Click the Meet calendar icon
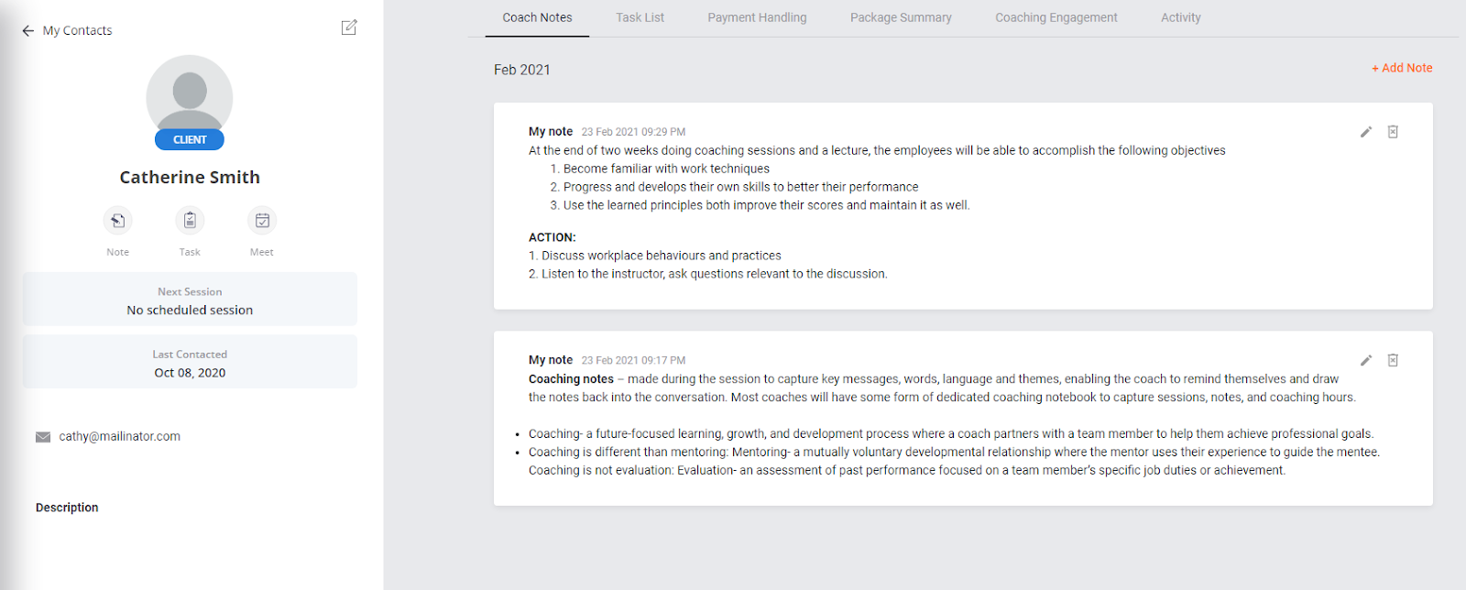Screen dimensions: 1466x590 pyautogui.click(x=262, y=221)
